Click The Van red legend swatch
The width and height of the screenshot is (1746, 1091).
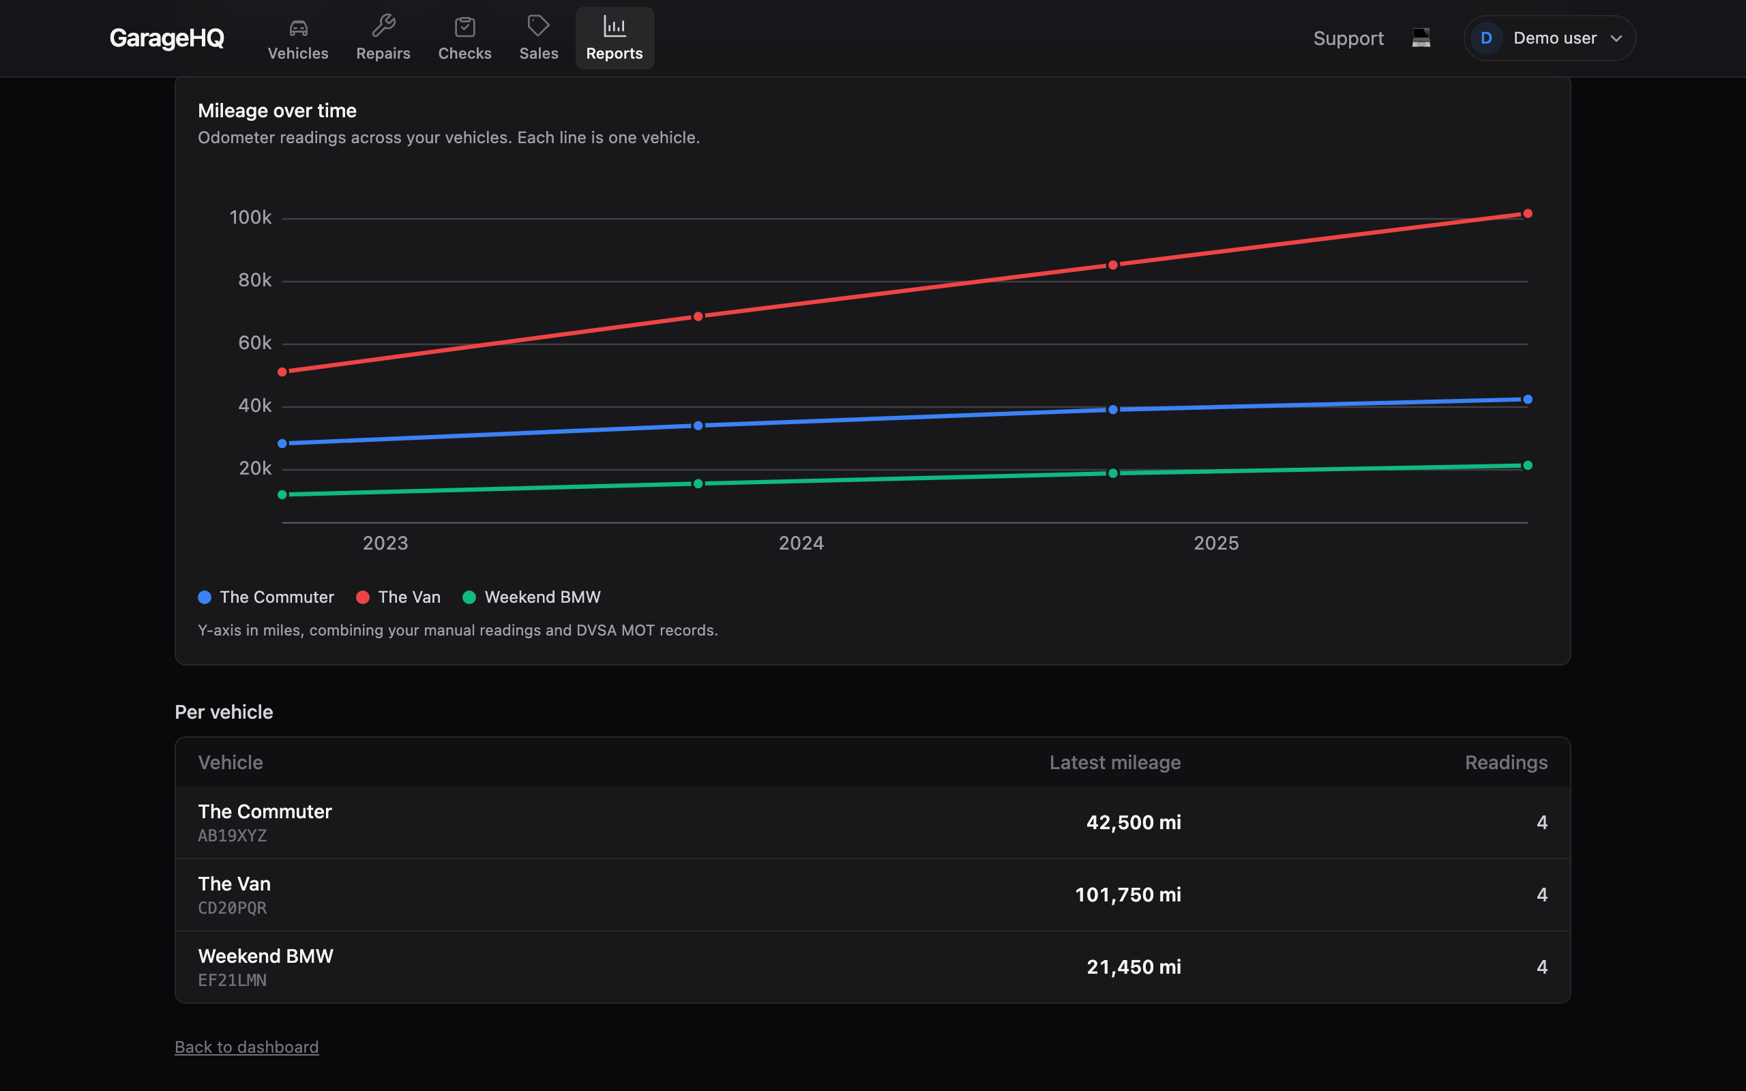pyautogui.click(x=363, y=597)
